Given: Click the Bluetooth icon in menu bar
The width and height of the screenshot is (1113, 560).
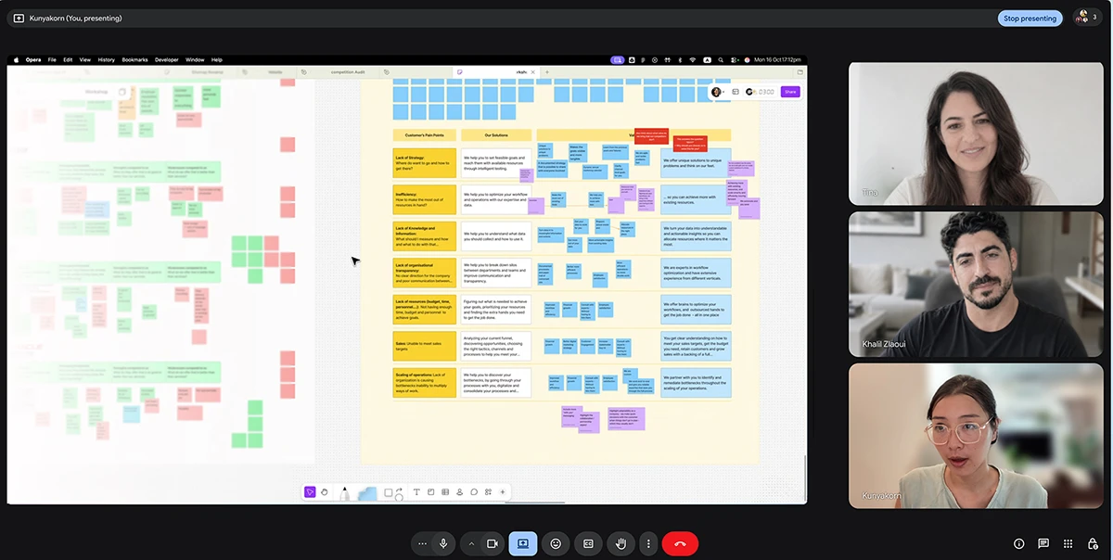Looking at the screenshot, I should click(x=680, y=59).
